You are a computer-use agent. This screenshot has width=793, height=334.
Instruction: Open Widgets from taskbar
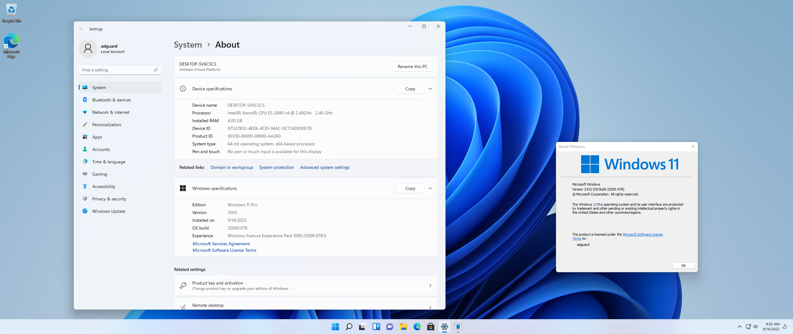point(376,327)
